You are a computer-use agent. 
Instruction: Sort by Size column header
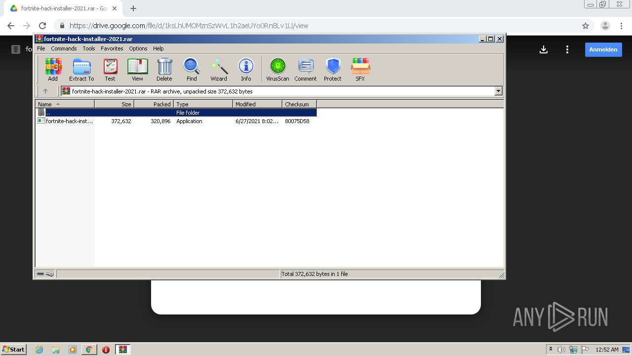114,104
